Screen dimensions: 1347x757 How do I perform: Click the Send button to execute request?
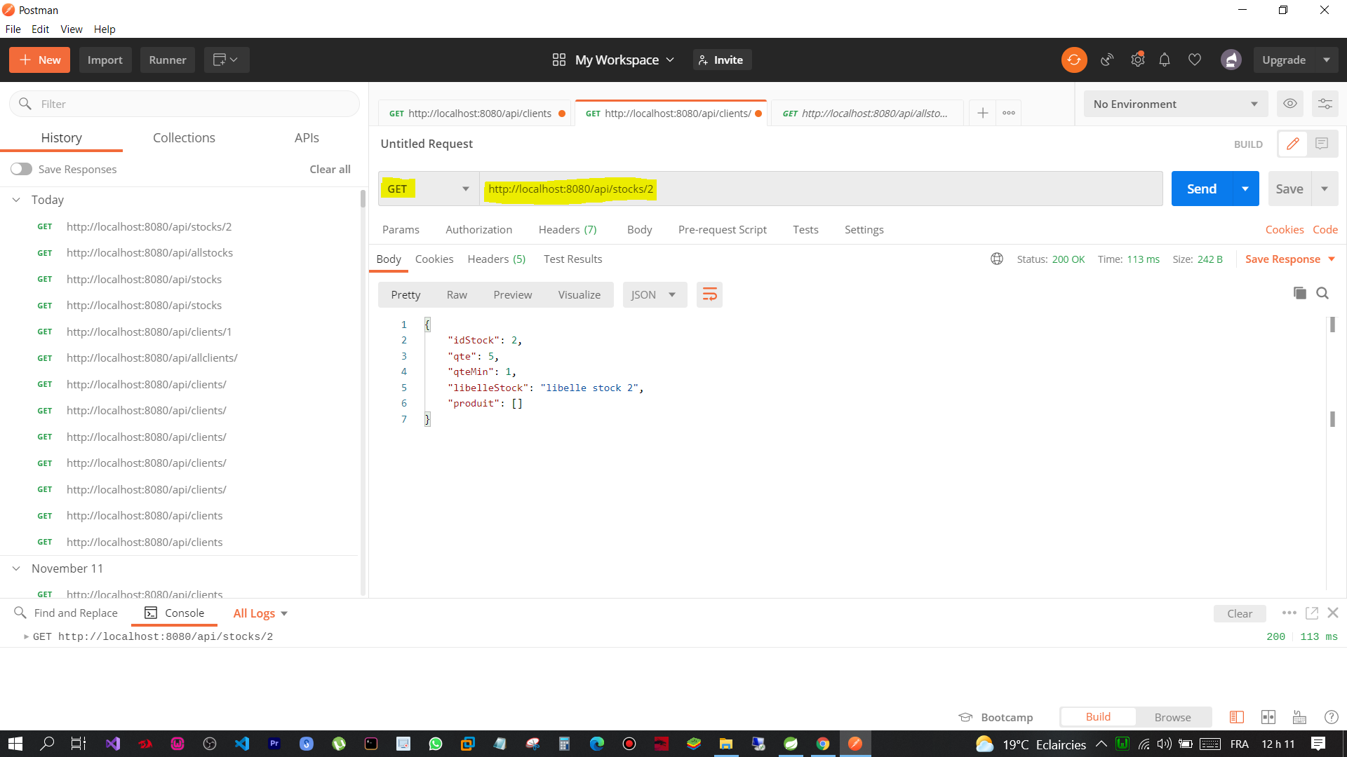1202,189
